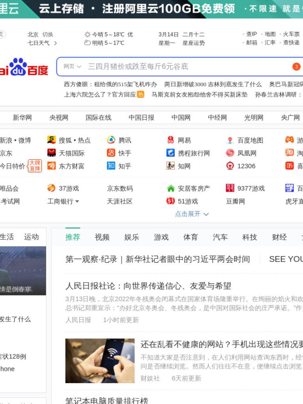Click the 37 Games icon
Screen dimensions: 303x404
52,188
